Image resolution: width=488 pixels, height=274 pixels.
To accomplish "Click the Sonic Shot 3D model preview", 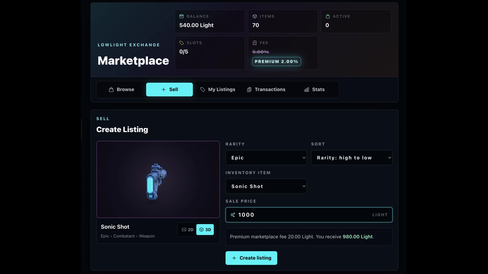I will 158,179.
